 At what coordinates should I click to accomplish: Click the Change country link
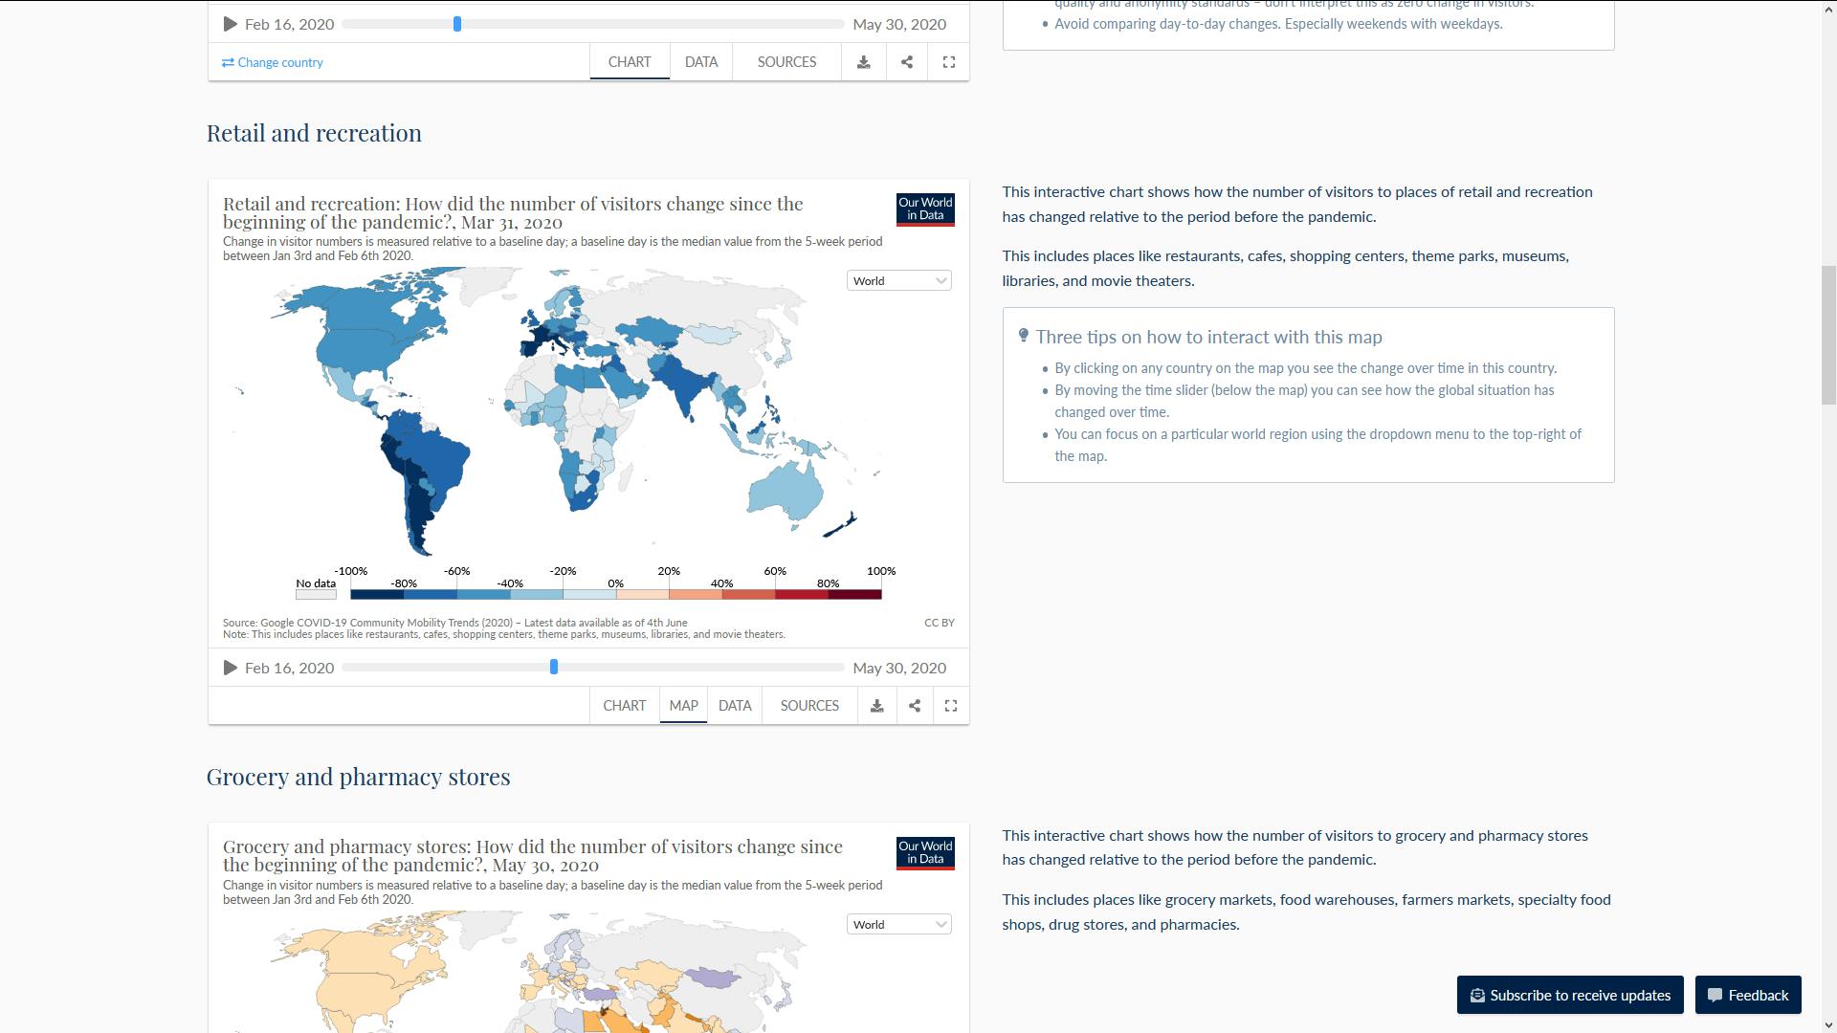pos(273,62)
